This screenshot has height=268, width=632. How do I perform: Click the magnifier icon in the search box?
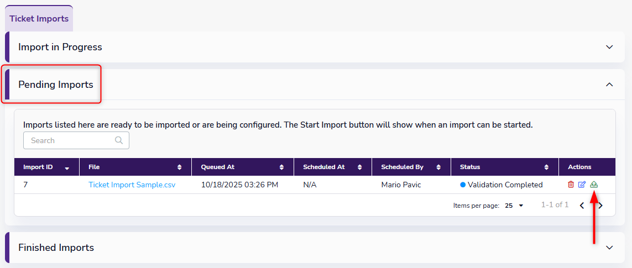[x=119, y=140]
